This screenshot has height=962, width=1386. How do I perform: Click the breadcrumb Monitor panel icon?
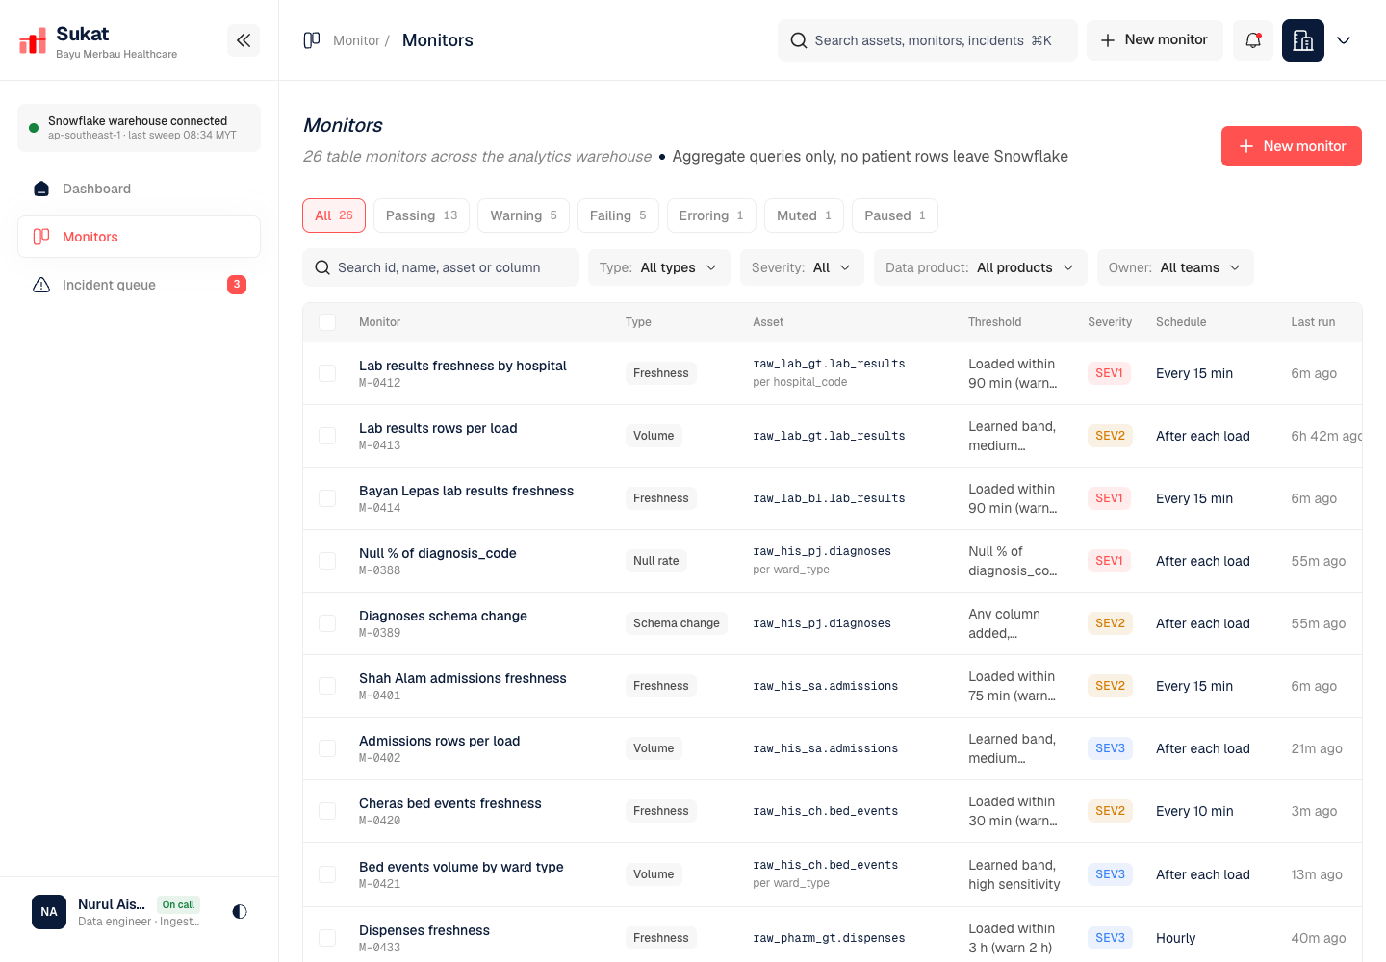click(x=312, y=40)
